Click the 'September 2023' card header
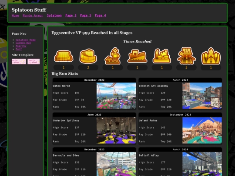Screen dimensions: 235x176 click(180, 115)
